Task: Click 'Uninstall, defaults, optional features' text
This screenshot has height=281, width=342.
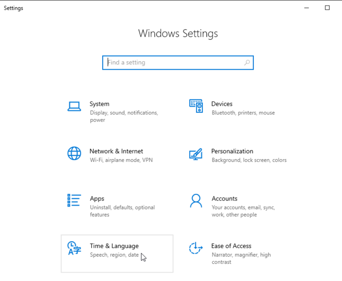Action: point(122,211)
